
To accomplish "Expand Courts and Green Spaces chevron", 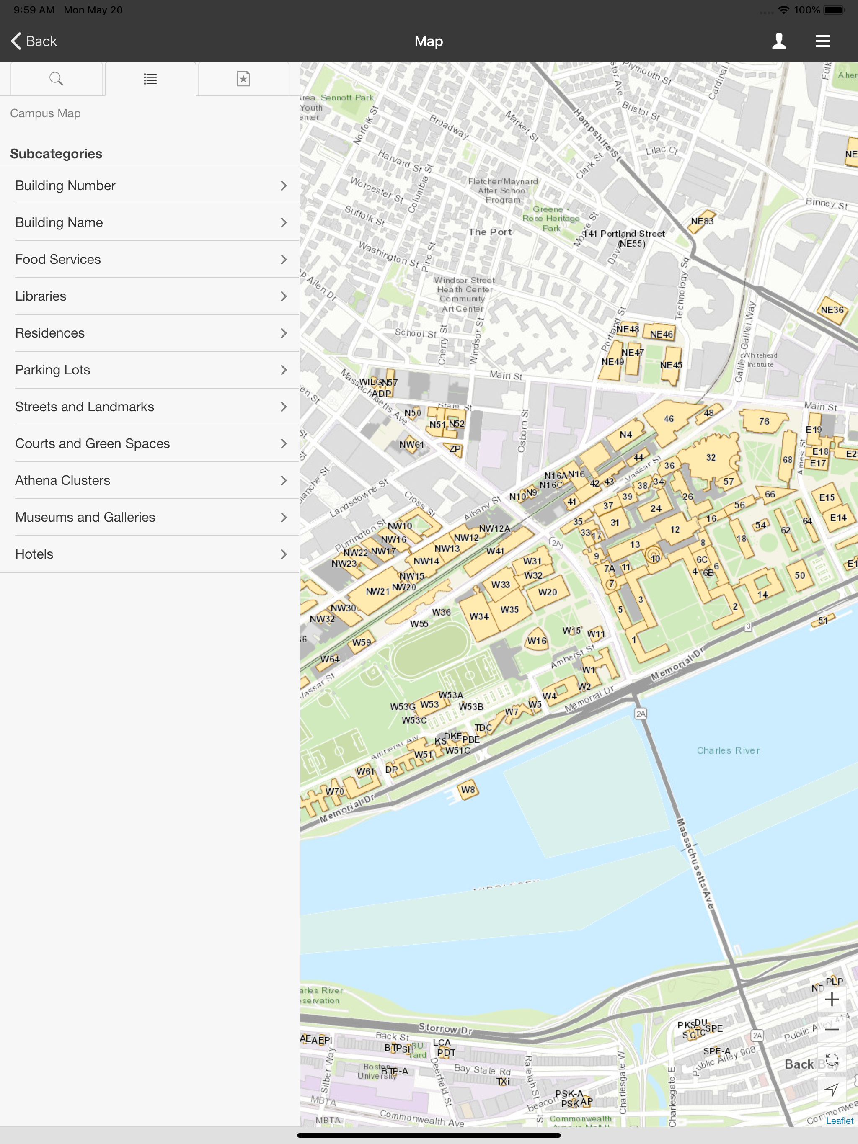I will coord(283,444).
